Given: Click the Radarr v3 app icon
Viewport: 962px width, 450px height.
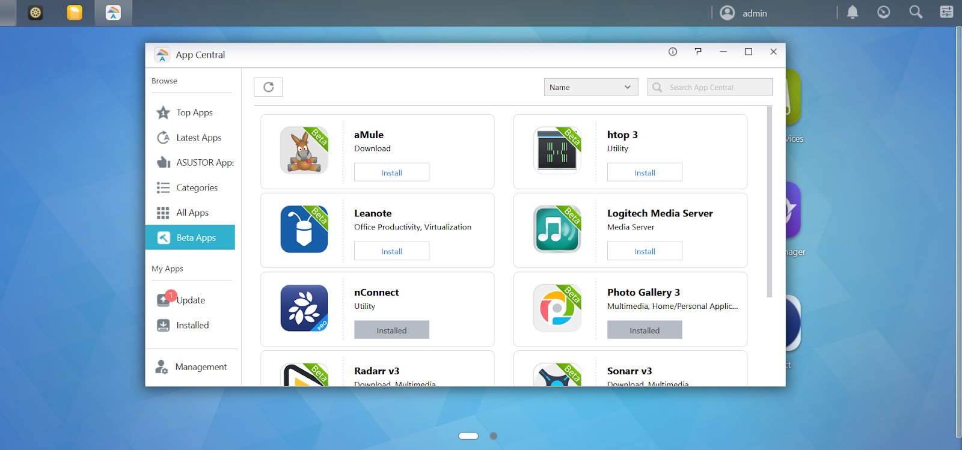Looking at the screenshot, I should pyautogui.click(x=304, y=374).
